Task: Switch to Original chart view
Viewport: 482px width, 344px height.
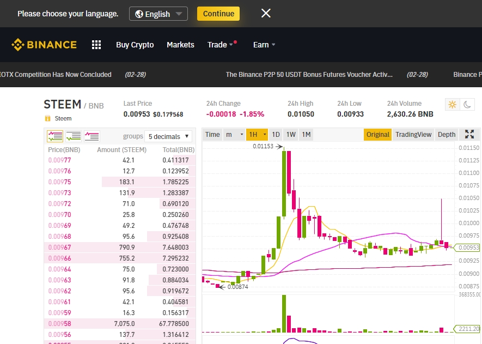Action: click(x=377, y=135)
